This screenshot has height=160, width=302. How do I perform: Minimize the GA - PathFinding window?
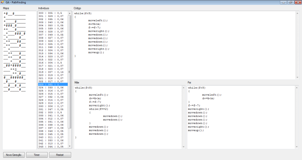click(283, 2)
